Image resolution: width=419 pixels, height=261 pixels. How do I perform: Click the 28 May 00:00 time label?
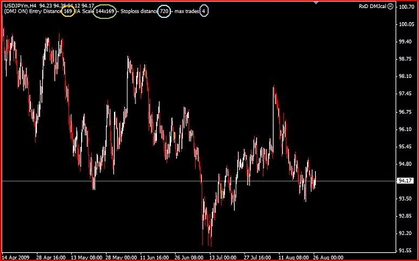pyautogui.click(x=121, y=257)
